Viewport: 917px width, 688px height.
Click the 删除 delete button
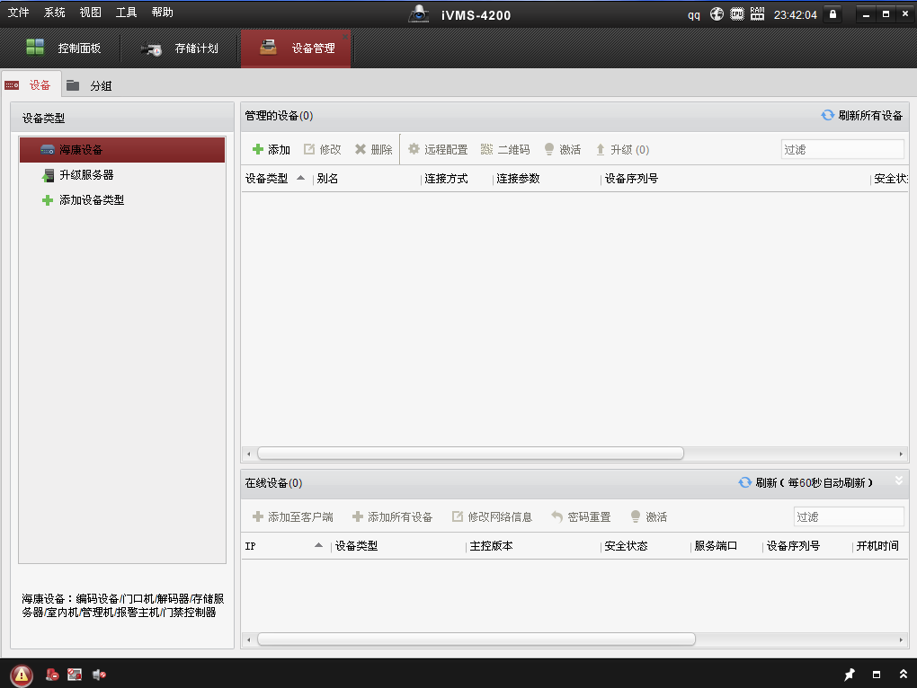374,149
